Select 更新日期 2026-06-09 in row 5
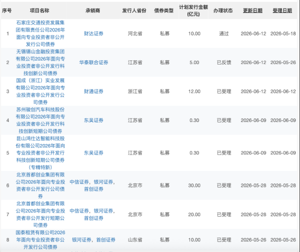The image size is (300, 252). pyautogui.click(x=253, y=153)
